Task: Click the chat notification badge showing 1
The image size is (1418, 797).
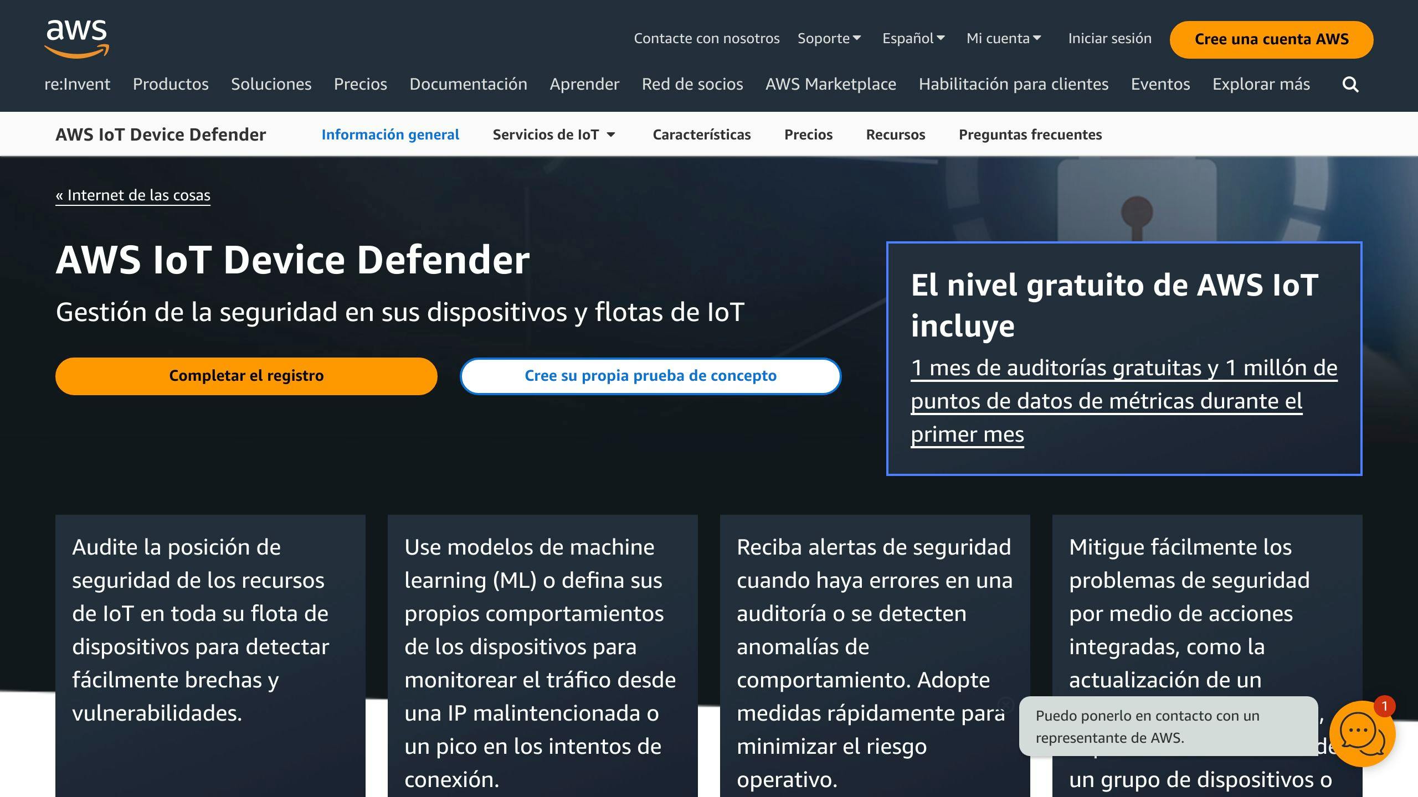Action: coord(1384,706)
